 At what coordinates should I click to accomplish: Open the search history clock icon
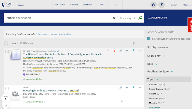point(153,5)
